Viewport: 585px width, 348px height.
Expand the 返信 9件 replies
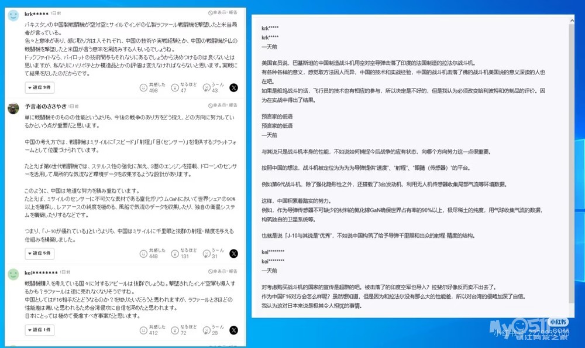click(39, 88)
